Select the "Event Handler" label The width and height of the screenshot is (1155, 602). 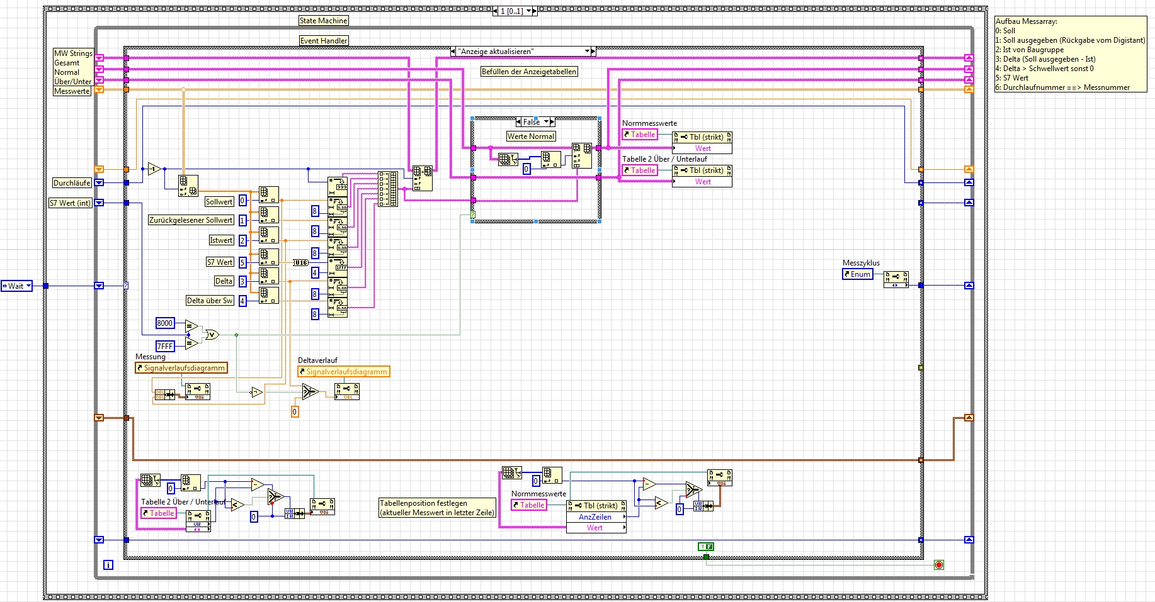[324, 41]
